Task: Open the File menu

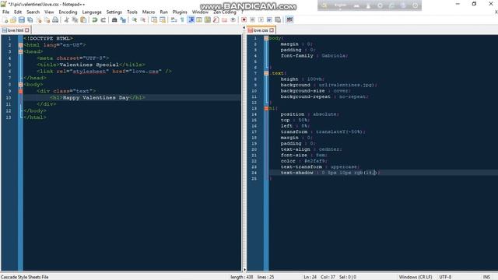Action: pyautogui.click(x=5, y=12)
